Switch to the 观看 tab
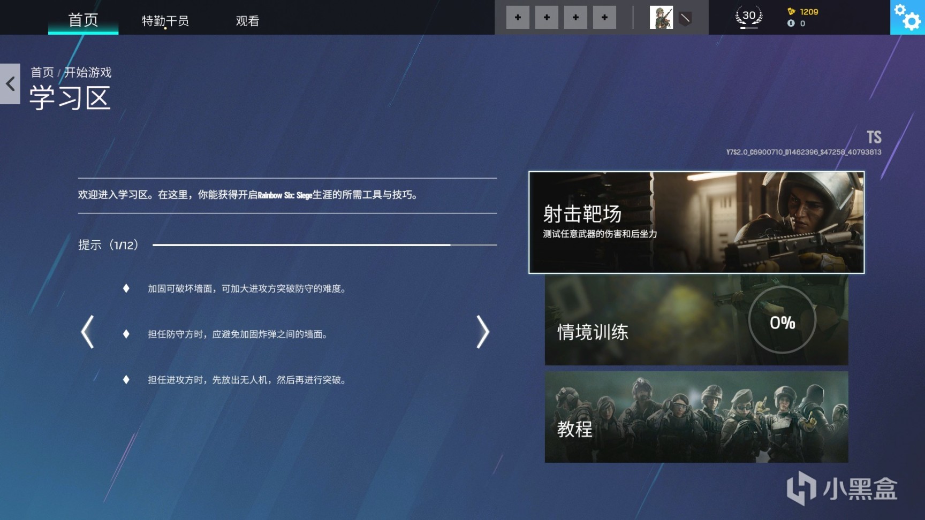This screenshot has width=925, height=520. 247,21
